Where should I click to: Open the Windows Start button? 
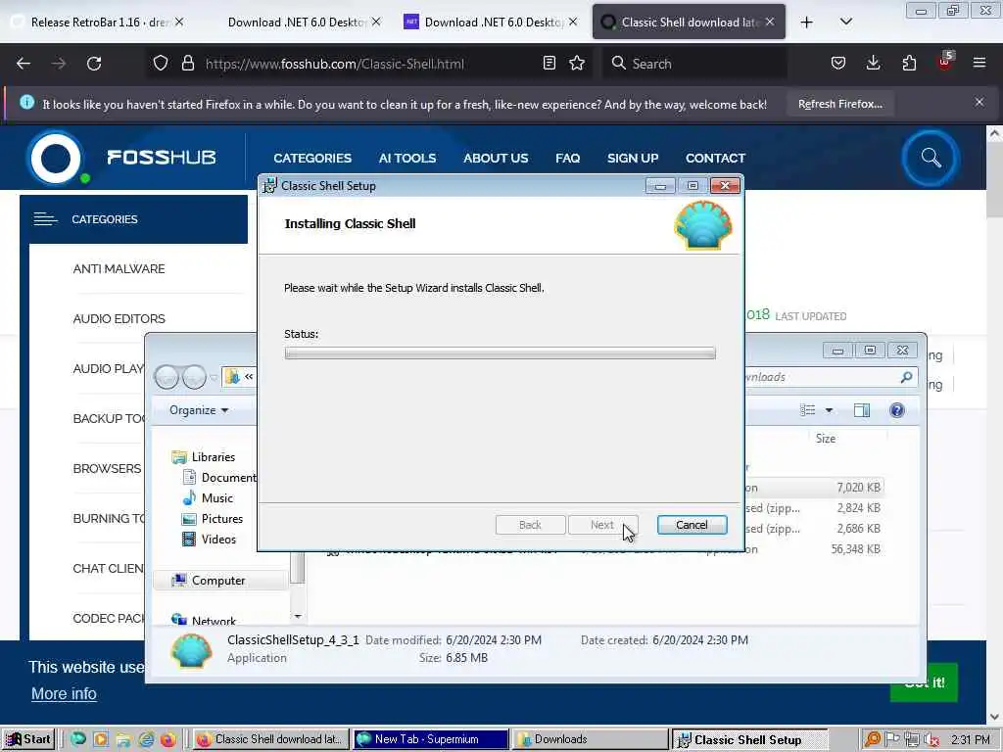(28, 739)
